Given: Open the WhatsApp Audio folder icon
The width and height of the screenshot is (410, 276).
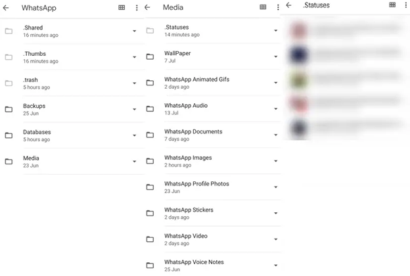Looking at the screenshot, I should pyautogui.click(x=150, y=108).
